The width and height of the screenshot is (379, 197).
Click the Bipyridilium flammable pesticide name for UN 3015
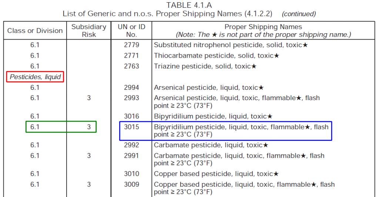click(241, 130)
